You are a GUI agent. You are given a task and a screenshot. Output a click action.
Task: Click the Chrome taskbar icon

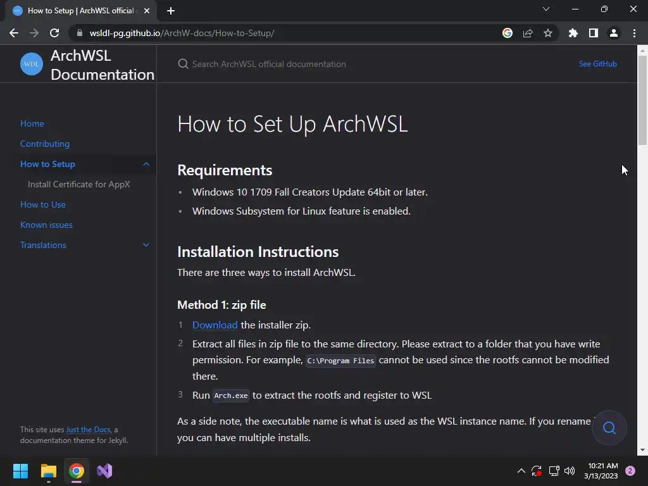77,471
